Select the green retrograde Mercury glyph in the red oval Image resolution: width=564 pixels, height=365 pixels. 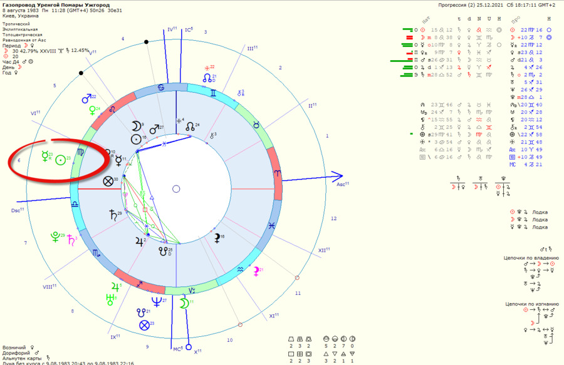[x=44, y=157]
